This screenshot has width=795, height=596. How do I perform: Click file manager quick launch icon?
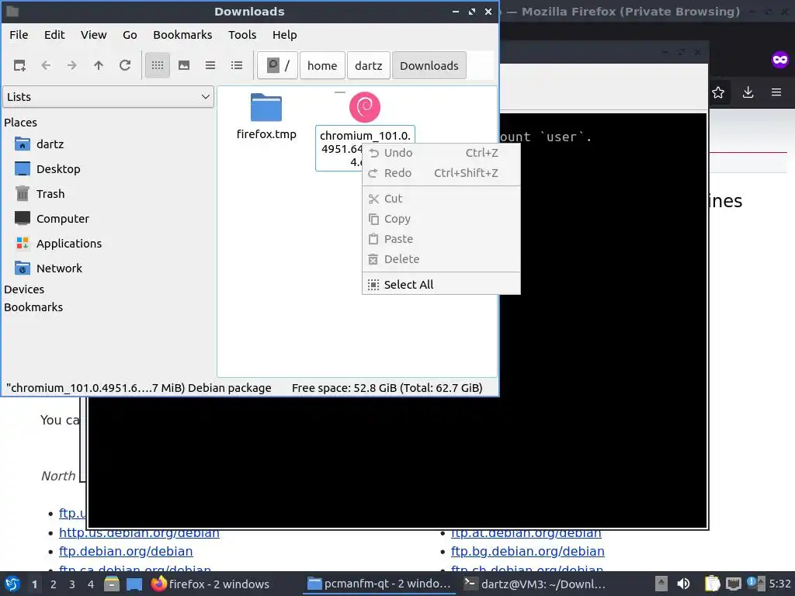112,584
